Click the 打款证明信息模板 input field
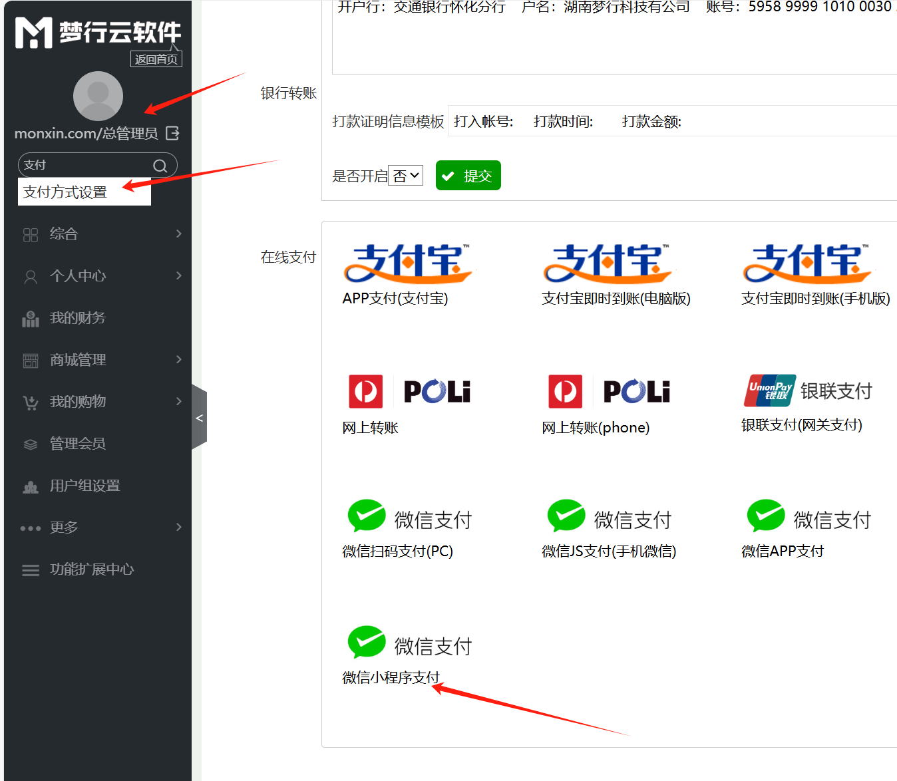Viewport: 897px width, 781px height. [x=672, y=121]
